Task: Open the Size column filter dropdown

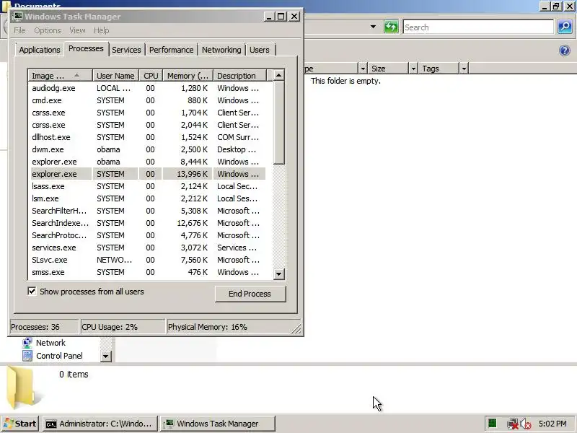Action: [413, 69]
